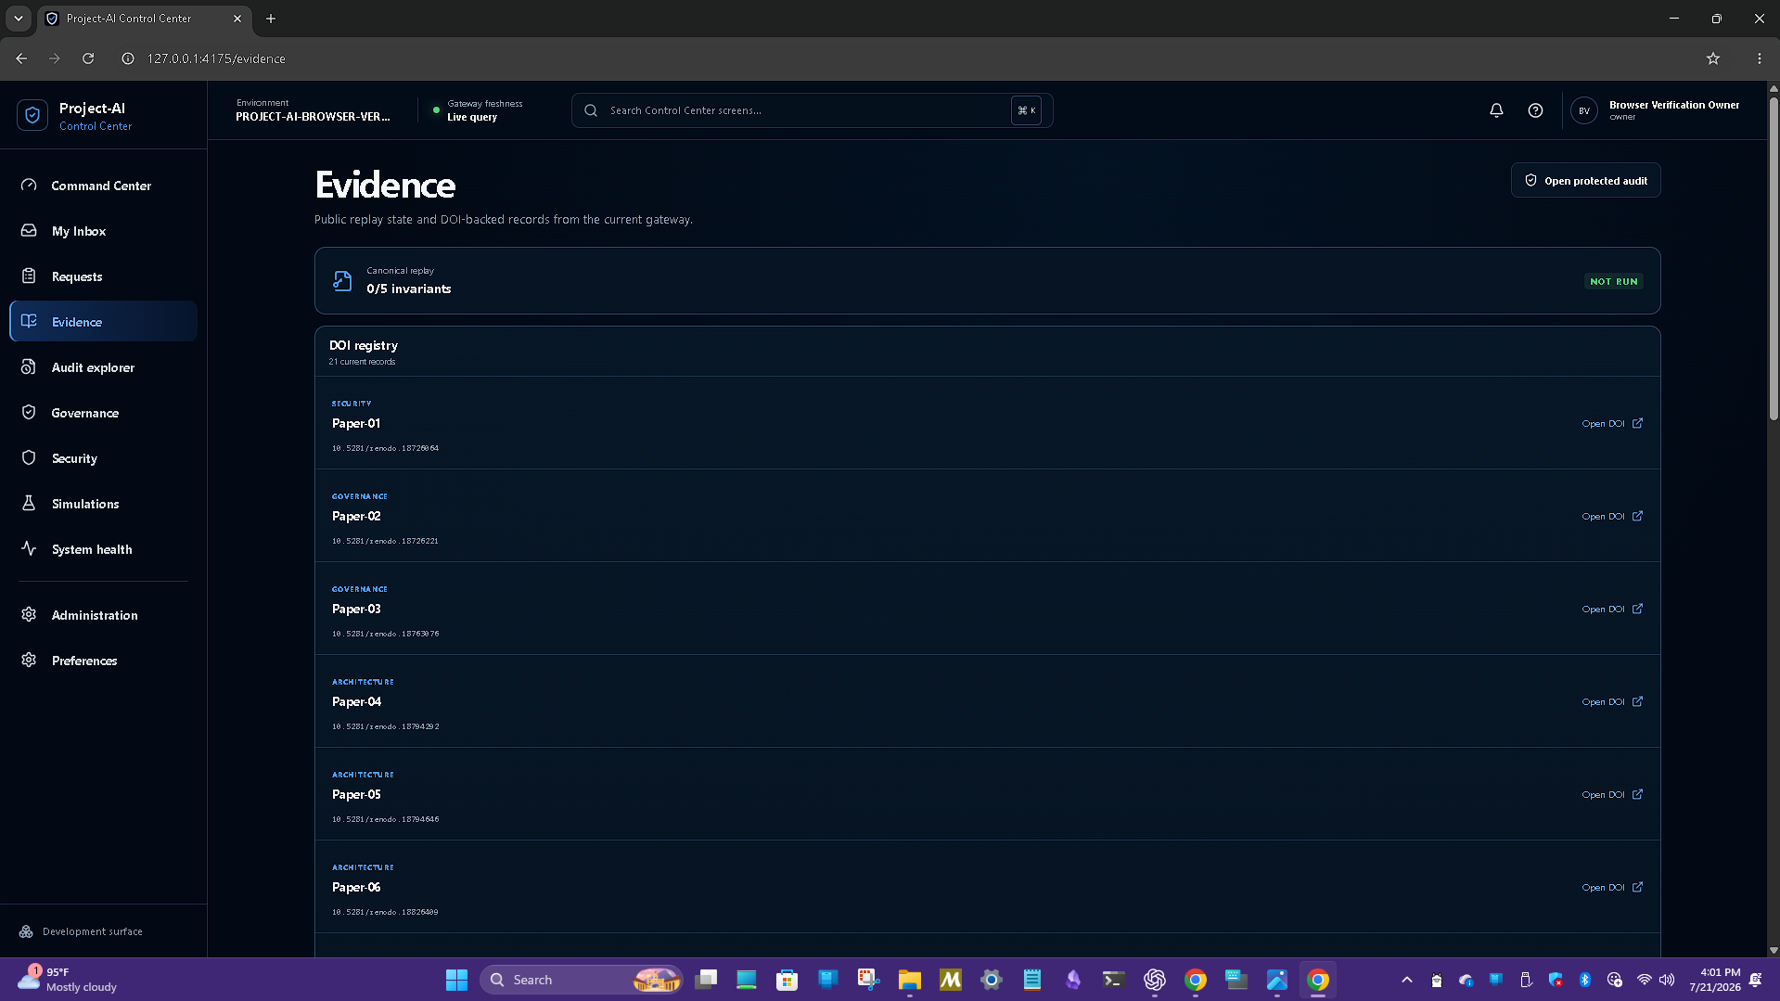1780x1001 pixels.
Task: Click the ARCHITECTURE tag above Paper-05
Action: 363,775
